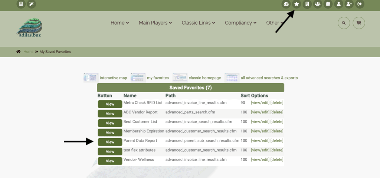Delete the Membership Expiration favorite
The width and height of the screenshot is (380, 178).
(x=277, y=131)
